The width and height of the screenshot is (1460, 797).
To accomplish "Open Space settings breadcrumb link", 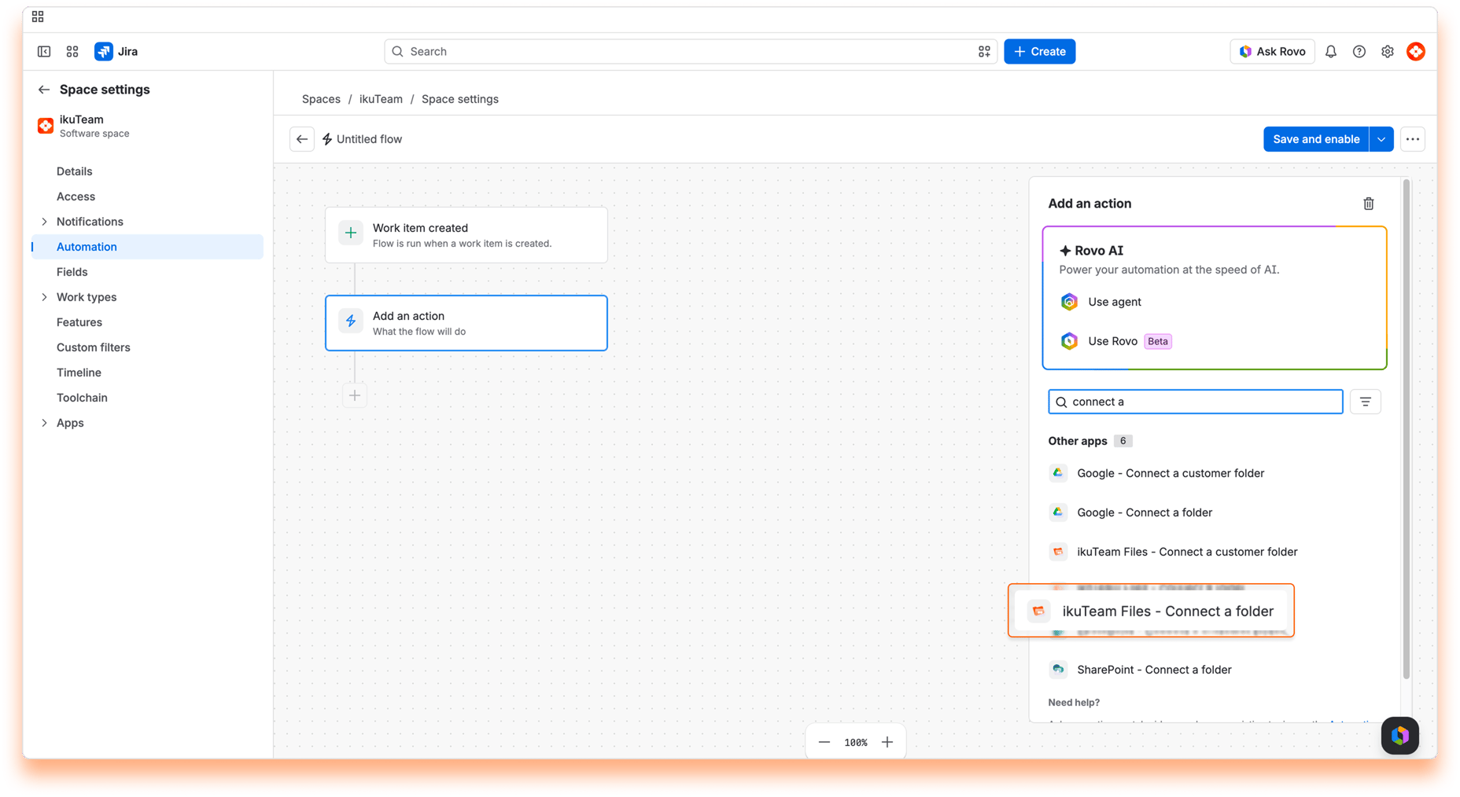I will [x=460, y=99].
